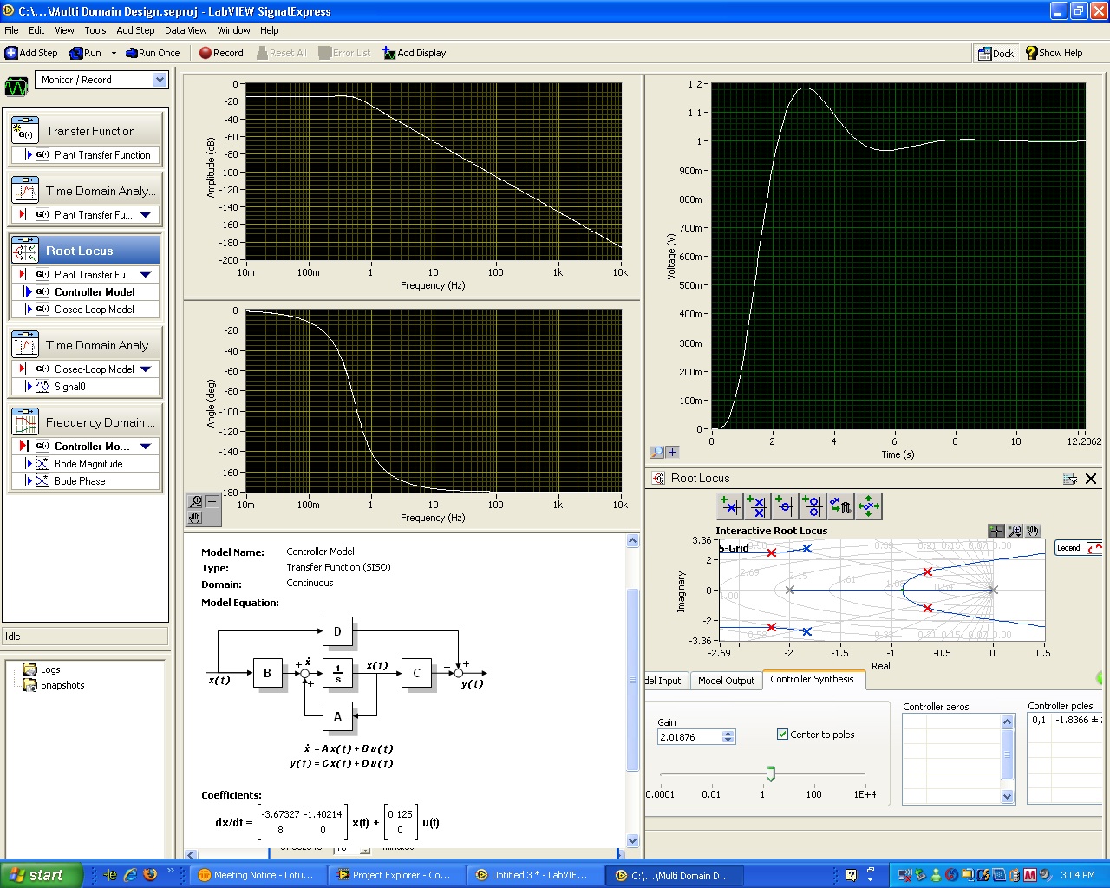Click the delete pole/zero trash tool
Image resolution: width=1110 pixels, height=888 pixels.
[840, 506]
